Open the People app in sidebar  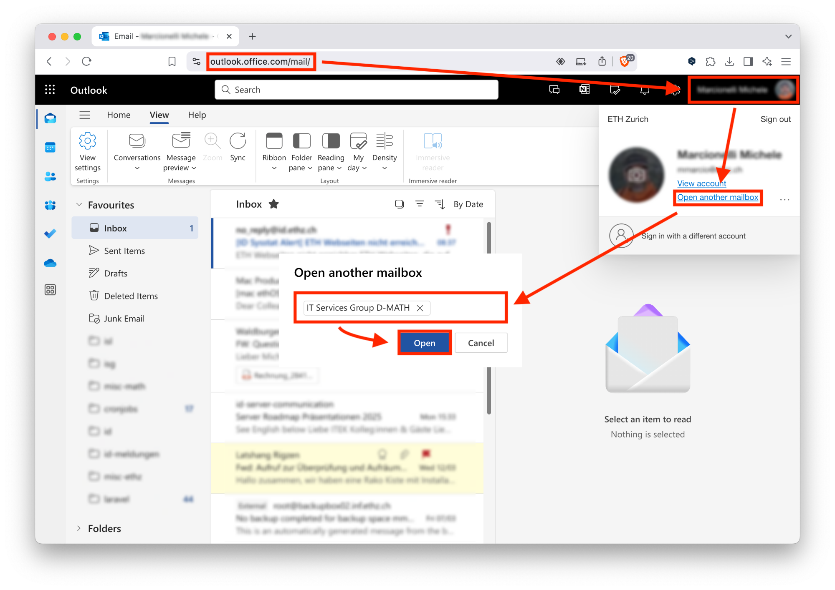(50, 176)
